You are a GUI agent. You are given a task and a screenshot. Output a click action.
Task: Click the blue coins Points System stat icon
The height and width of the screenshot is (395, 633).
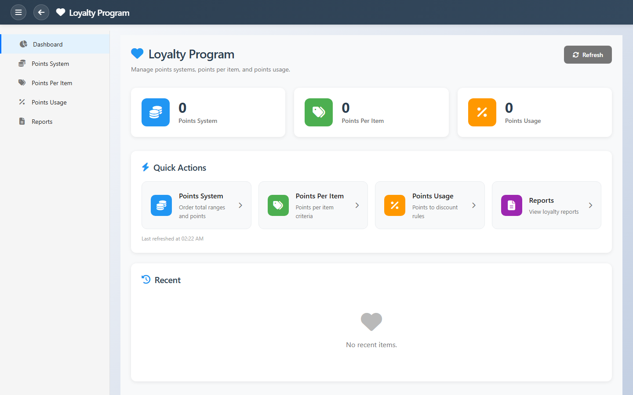tap(156, 112)
